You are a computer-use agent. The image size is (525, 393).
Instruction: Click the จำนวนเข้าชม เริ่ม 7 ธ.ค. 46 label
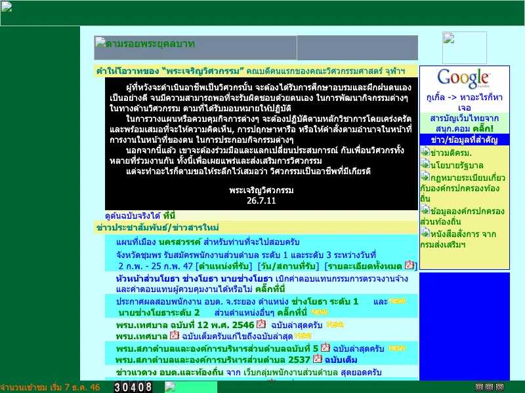pyautogui.click(x=50, y=387)
